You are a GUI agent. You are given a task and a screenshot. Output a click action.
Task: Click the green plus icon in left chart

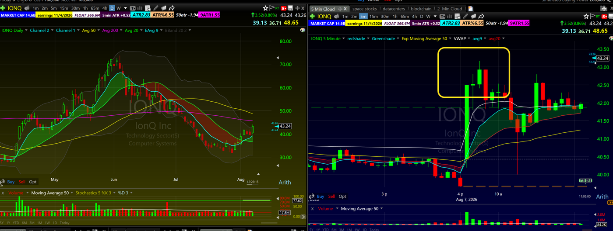(3, 8)
